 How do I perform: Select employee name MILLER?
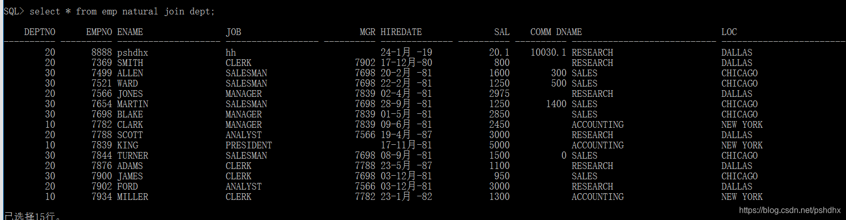(133, 197)
